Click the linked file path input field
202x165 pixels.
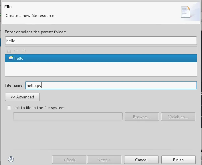pyautogui.click(x=68, y=117)
